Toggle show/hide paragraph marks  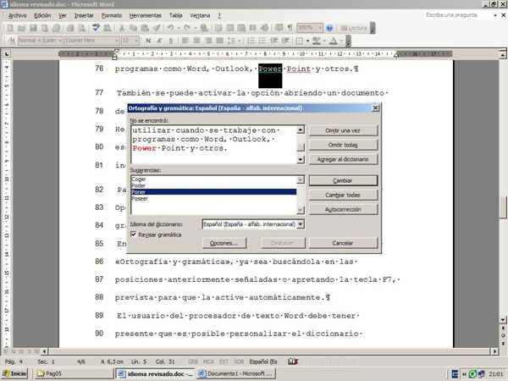pos(290,28)
